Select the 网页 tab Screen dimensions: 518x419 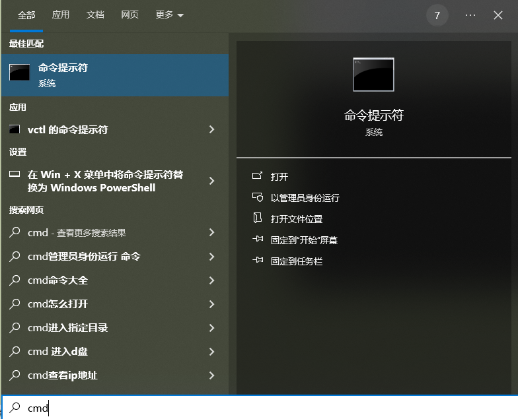coord(129,15)
